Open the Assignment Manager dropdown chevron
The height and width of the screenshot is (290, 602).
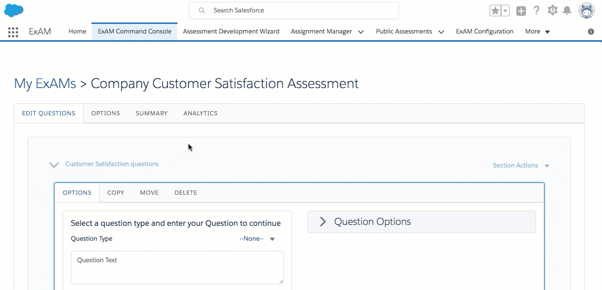[361, 32]
